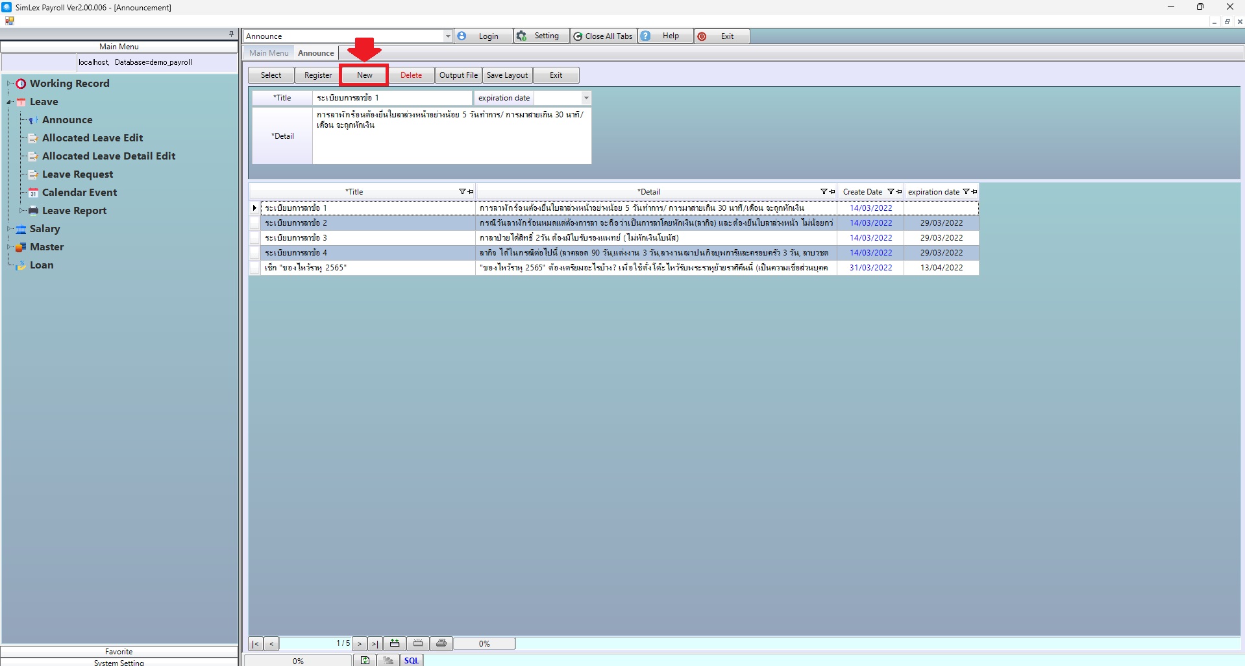1245x666 pixels.
Task: Click the SQL button in the status bar
Action: [412, 660]
